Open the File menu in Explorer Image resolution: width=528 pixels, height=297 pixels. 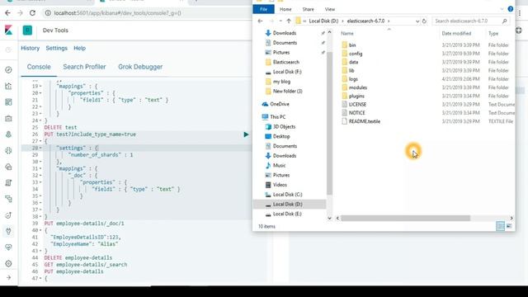coord(263,9)
